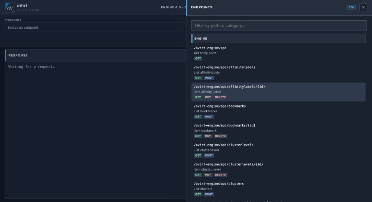Click the ENDPOINTS panel title

coord(202,7)
